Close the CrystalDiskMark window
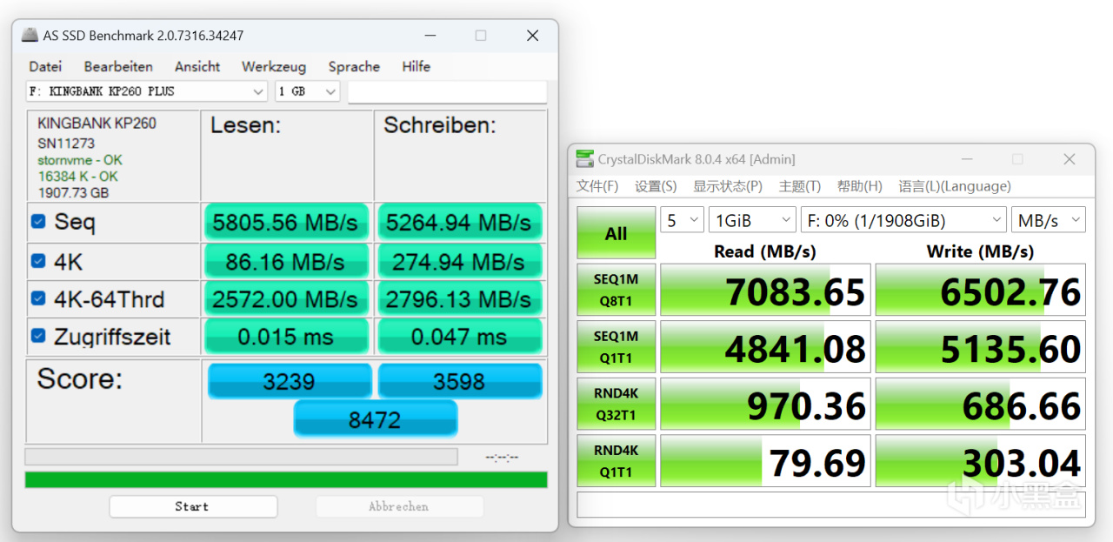The height and width of the screenshot is (542, 1113). click(x=1070, y=159)
